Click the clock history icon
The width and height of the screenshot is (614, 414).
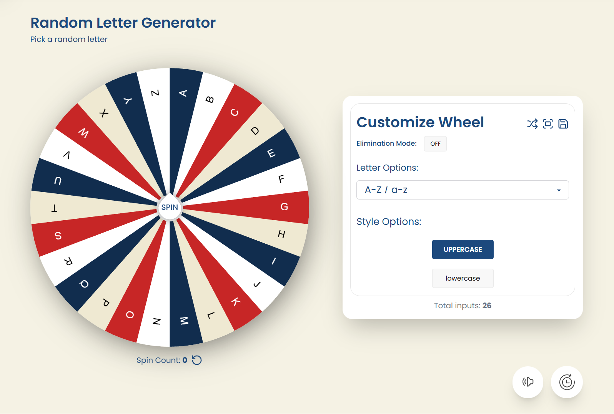tap(566, 382)
